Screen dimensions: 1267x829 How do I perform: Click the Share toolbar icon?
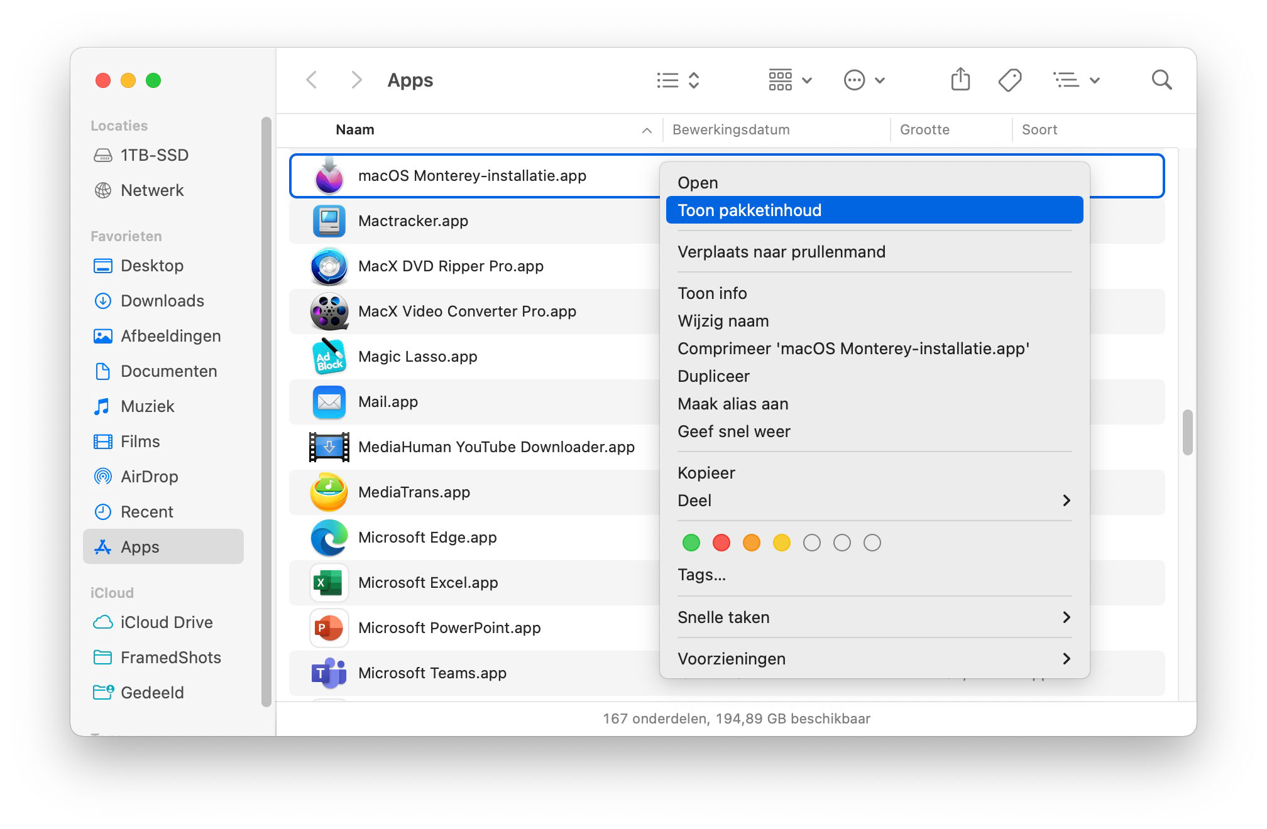tap(960, 80)
